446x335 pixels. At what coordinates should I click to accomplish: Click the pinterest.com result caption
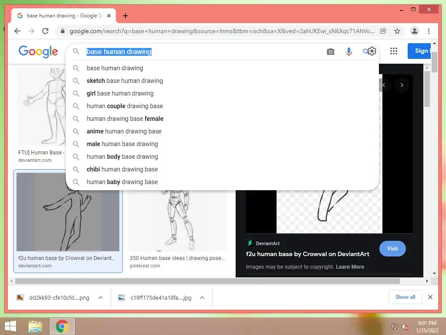[x=145, y=266]
